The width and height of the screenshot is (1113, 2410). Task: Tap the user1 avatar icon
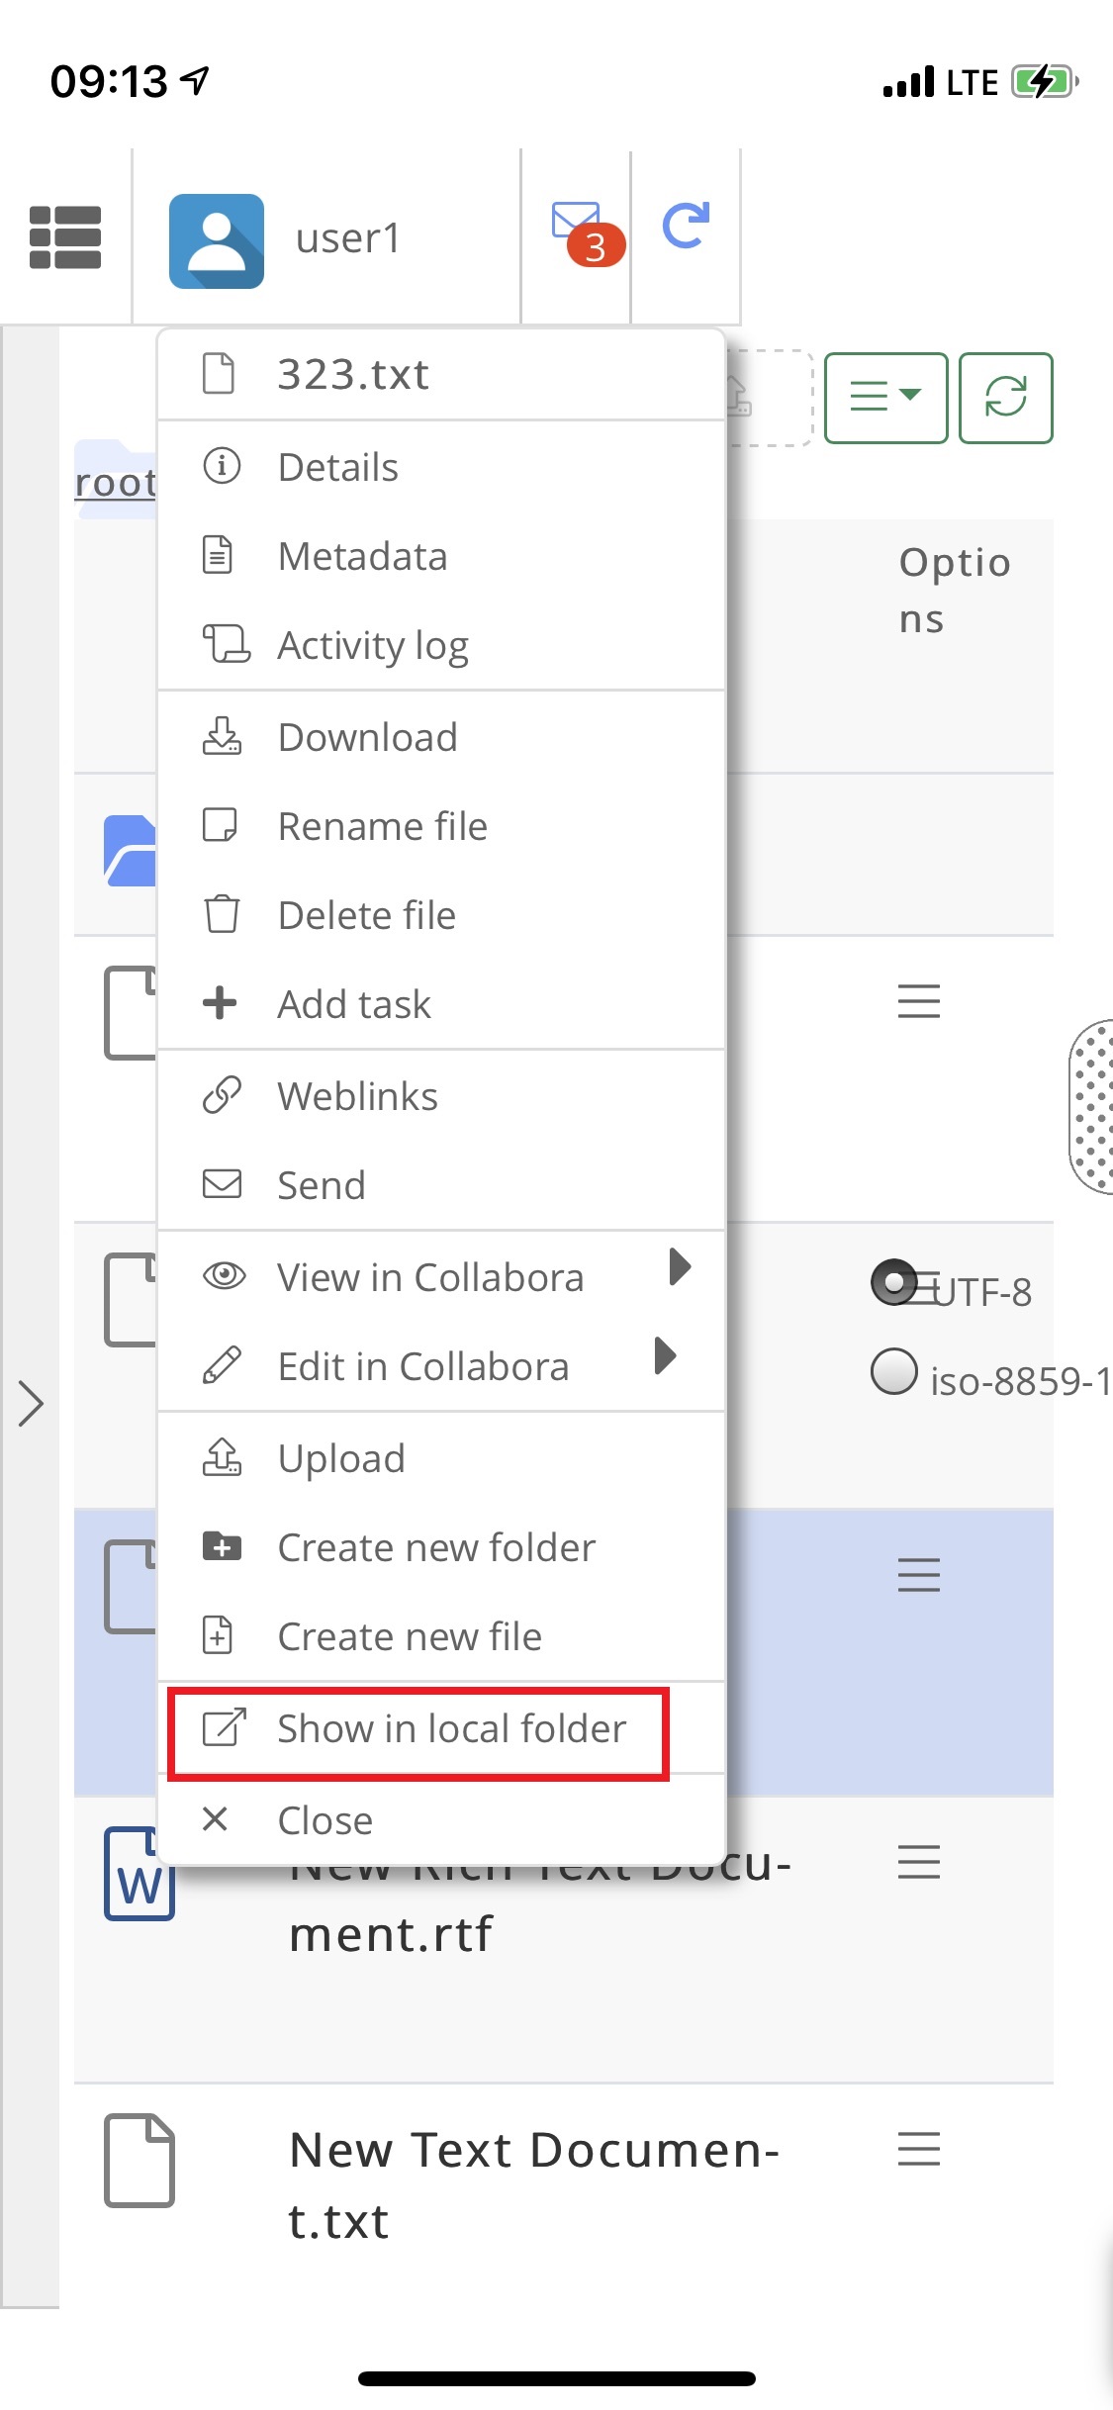[217, 240]
